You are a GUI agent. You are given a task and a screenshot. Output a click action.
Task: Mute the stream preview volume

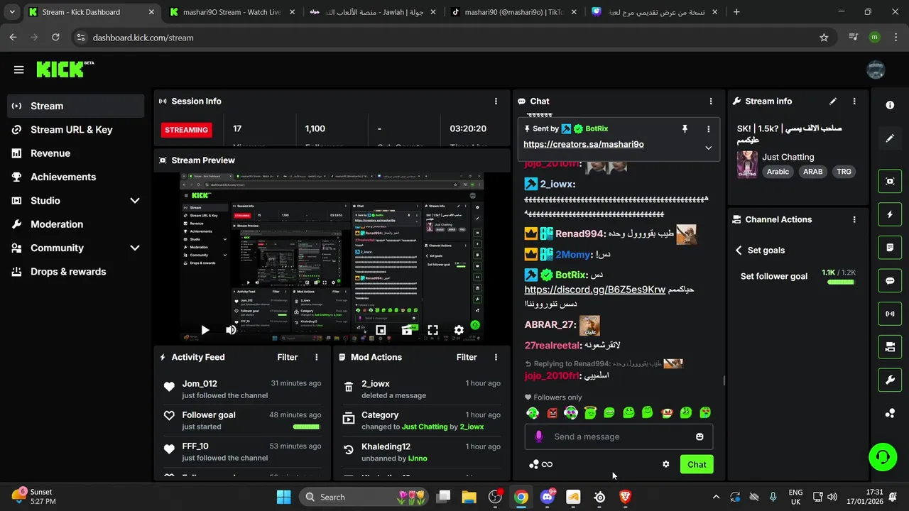[231, 330]
